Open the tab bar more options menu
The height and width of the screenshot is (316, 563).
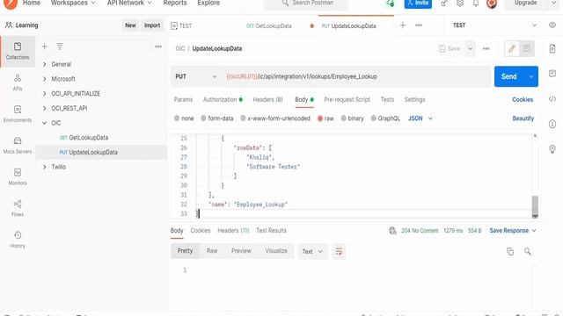(x=419, y=25)
